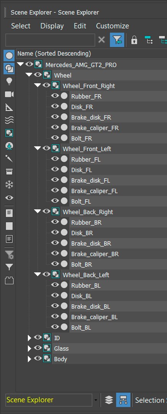167x414 pixels.
Task: Toggle Display Lights filter lightbulb icon
Action: (9, 82)
